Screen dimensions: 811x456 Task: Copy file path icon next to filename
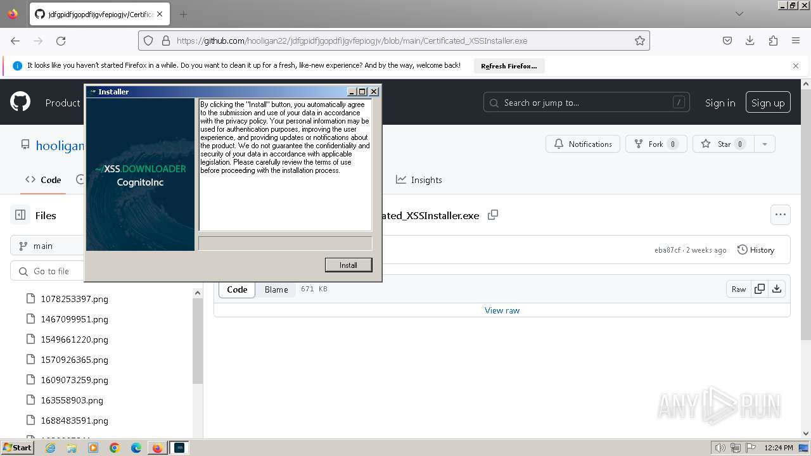(x=493, y=215)
